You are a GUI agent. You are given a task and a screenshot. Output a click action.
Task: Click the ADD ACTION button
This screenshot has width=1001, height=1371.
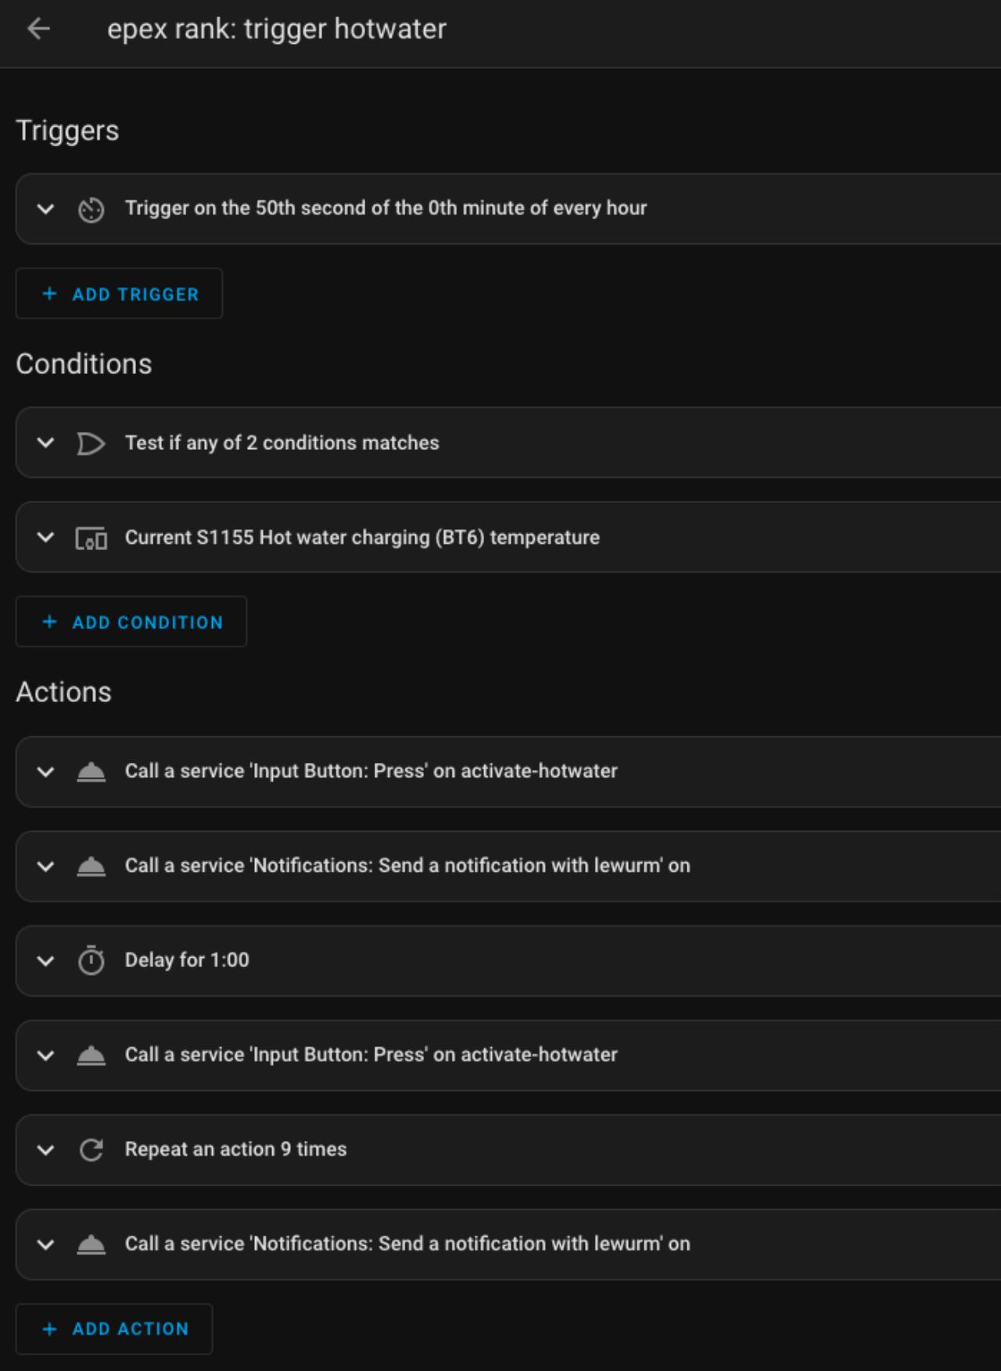point(114,1329)
